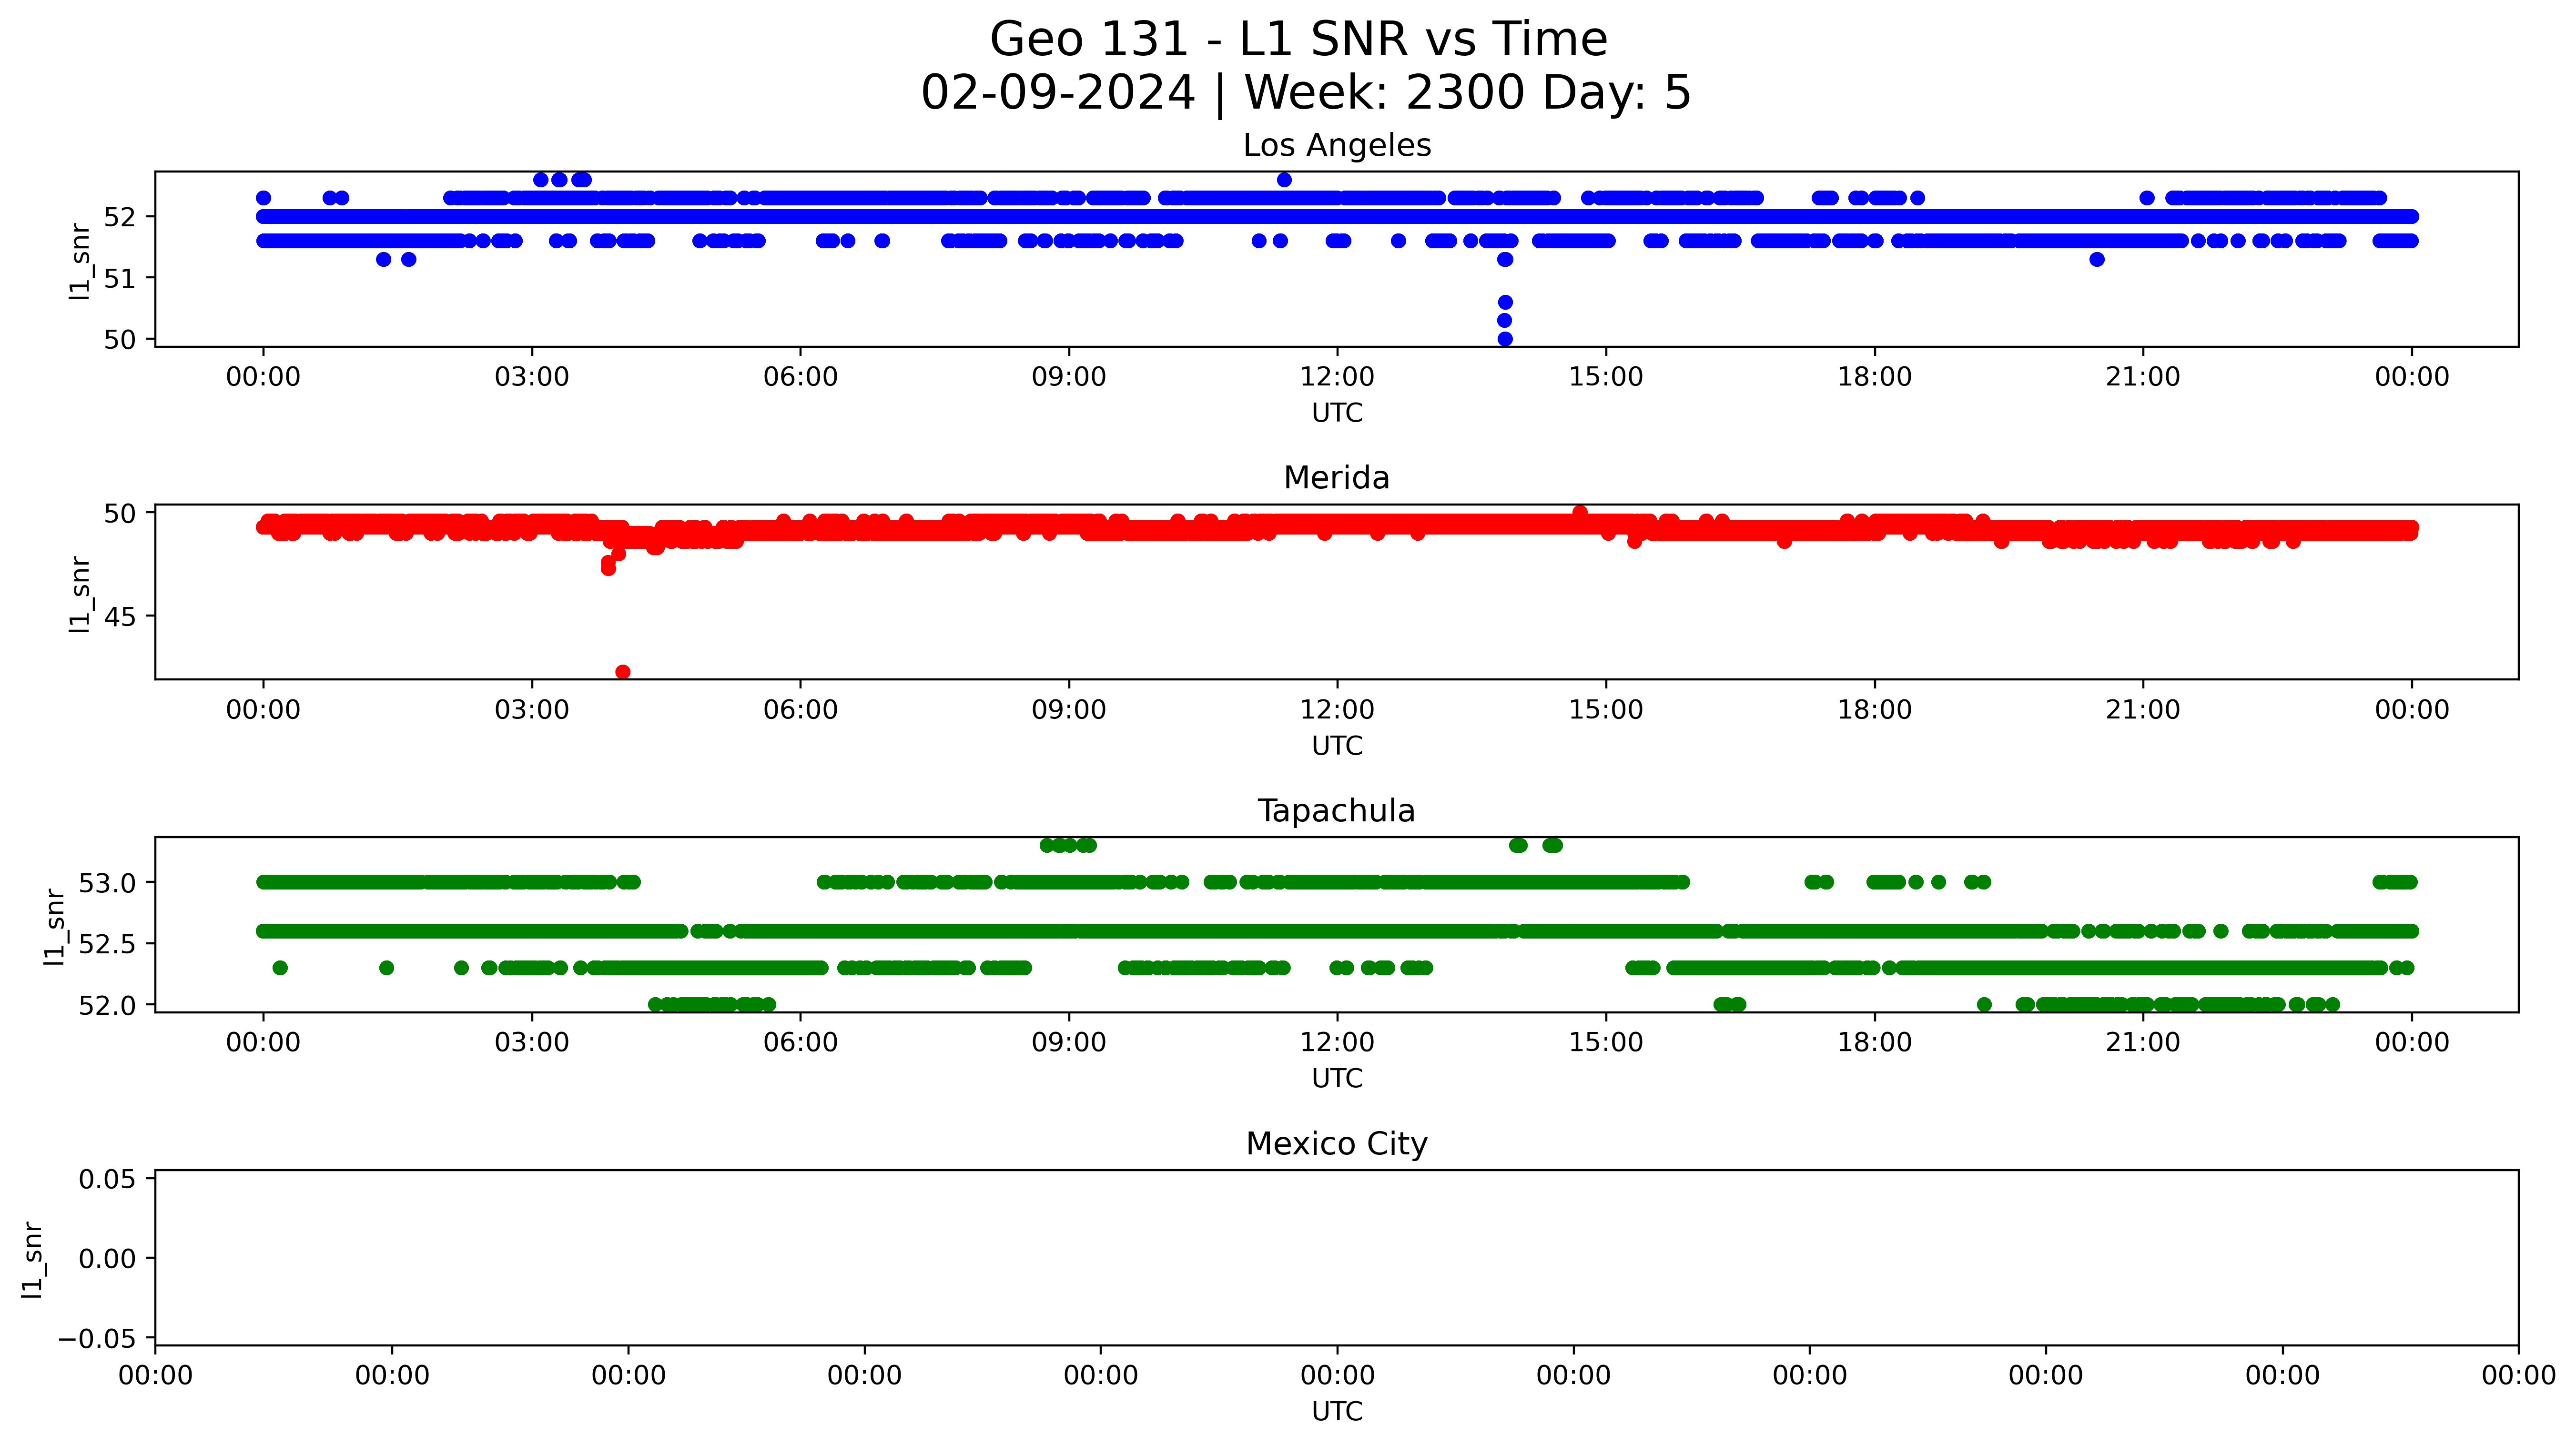
Task: Click y-axis tick 52.0 on Tapachula plot
Action: [107, 1005]
